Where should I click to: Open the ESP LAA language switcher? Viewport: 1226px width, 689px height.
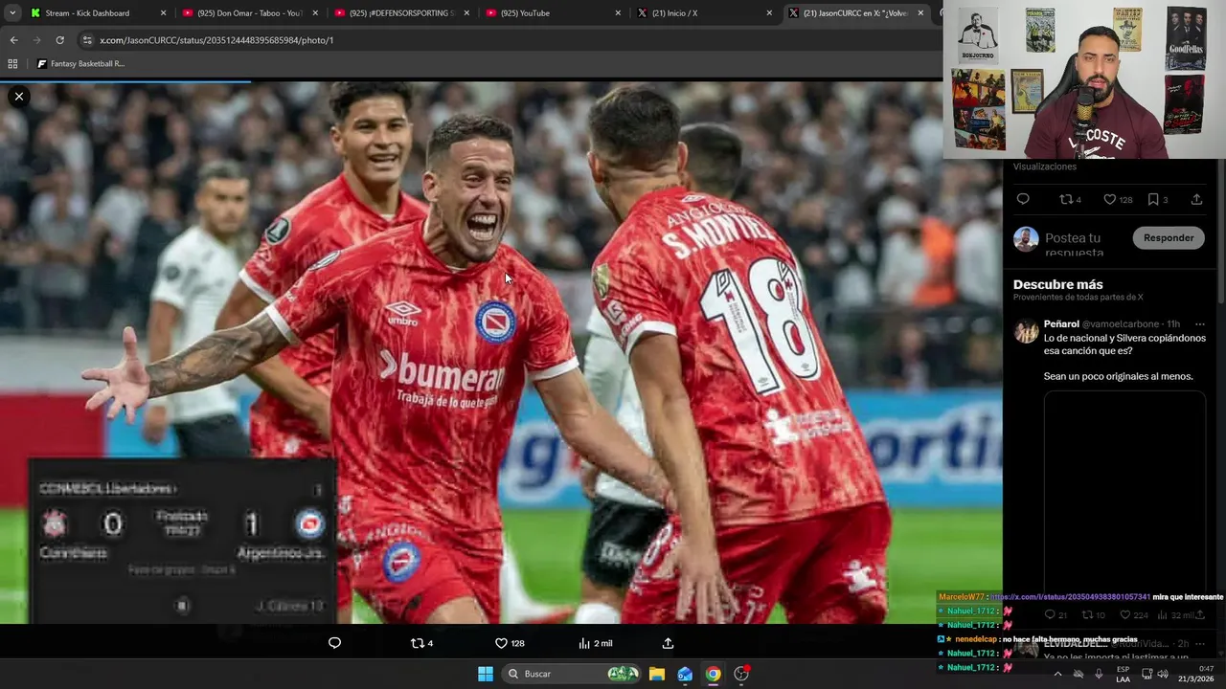tap(1123, 674)
